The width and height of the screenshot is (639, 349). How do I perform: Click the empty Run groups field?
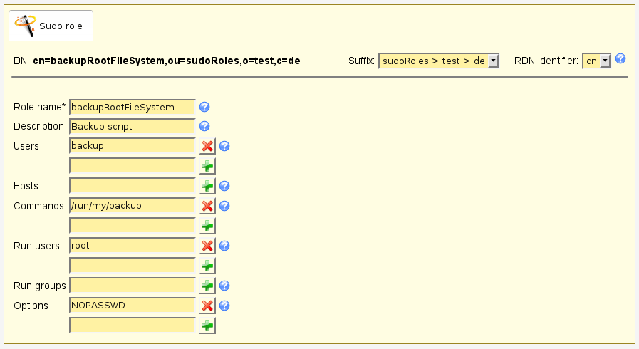(x=132, y=286)
